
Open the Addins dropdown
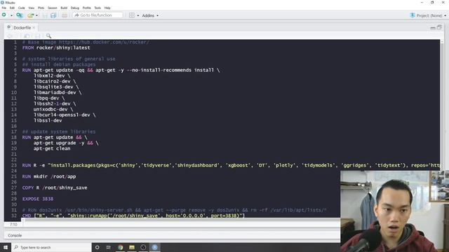pos(150,15)
